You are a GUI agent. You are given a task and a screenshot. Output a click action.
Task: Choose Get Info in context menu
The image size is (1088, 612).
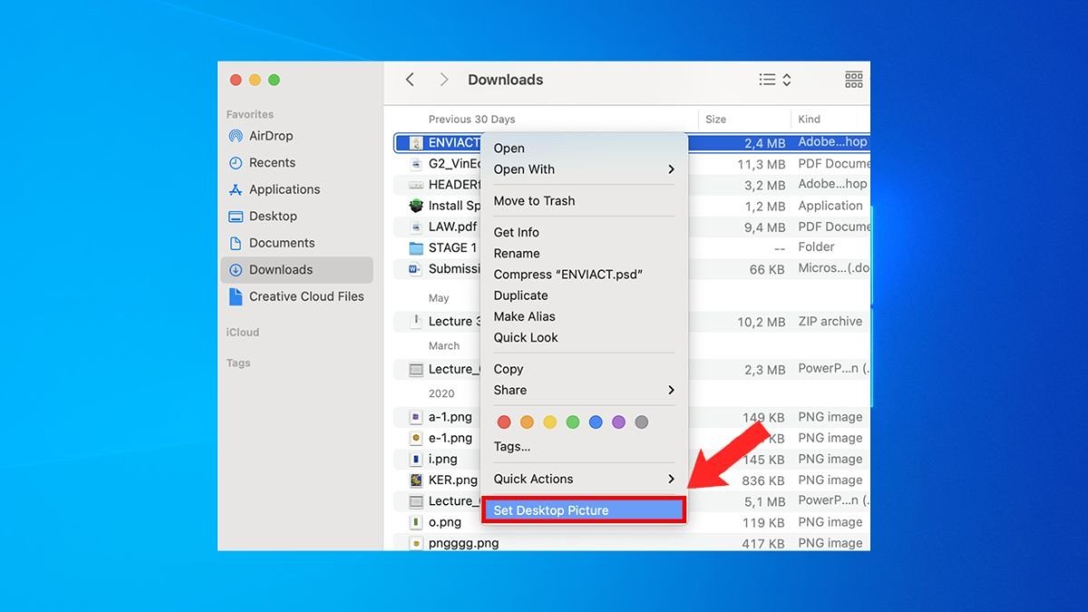[516, 233]
